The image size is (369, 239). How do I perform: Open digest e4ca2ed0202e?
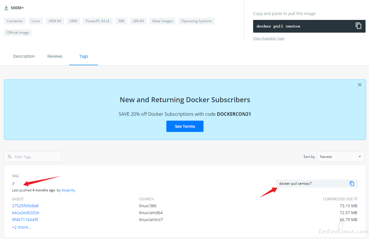[26, 213]
